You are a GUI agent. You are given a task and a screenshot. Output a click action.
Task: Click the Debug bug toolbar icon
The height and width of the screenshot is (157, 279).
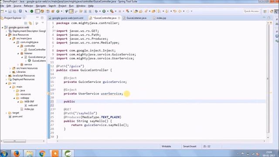coord(96,11)
